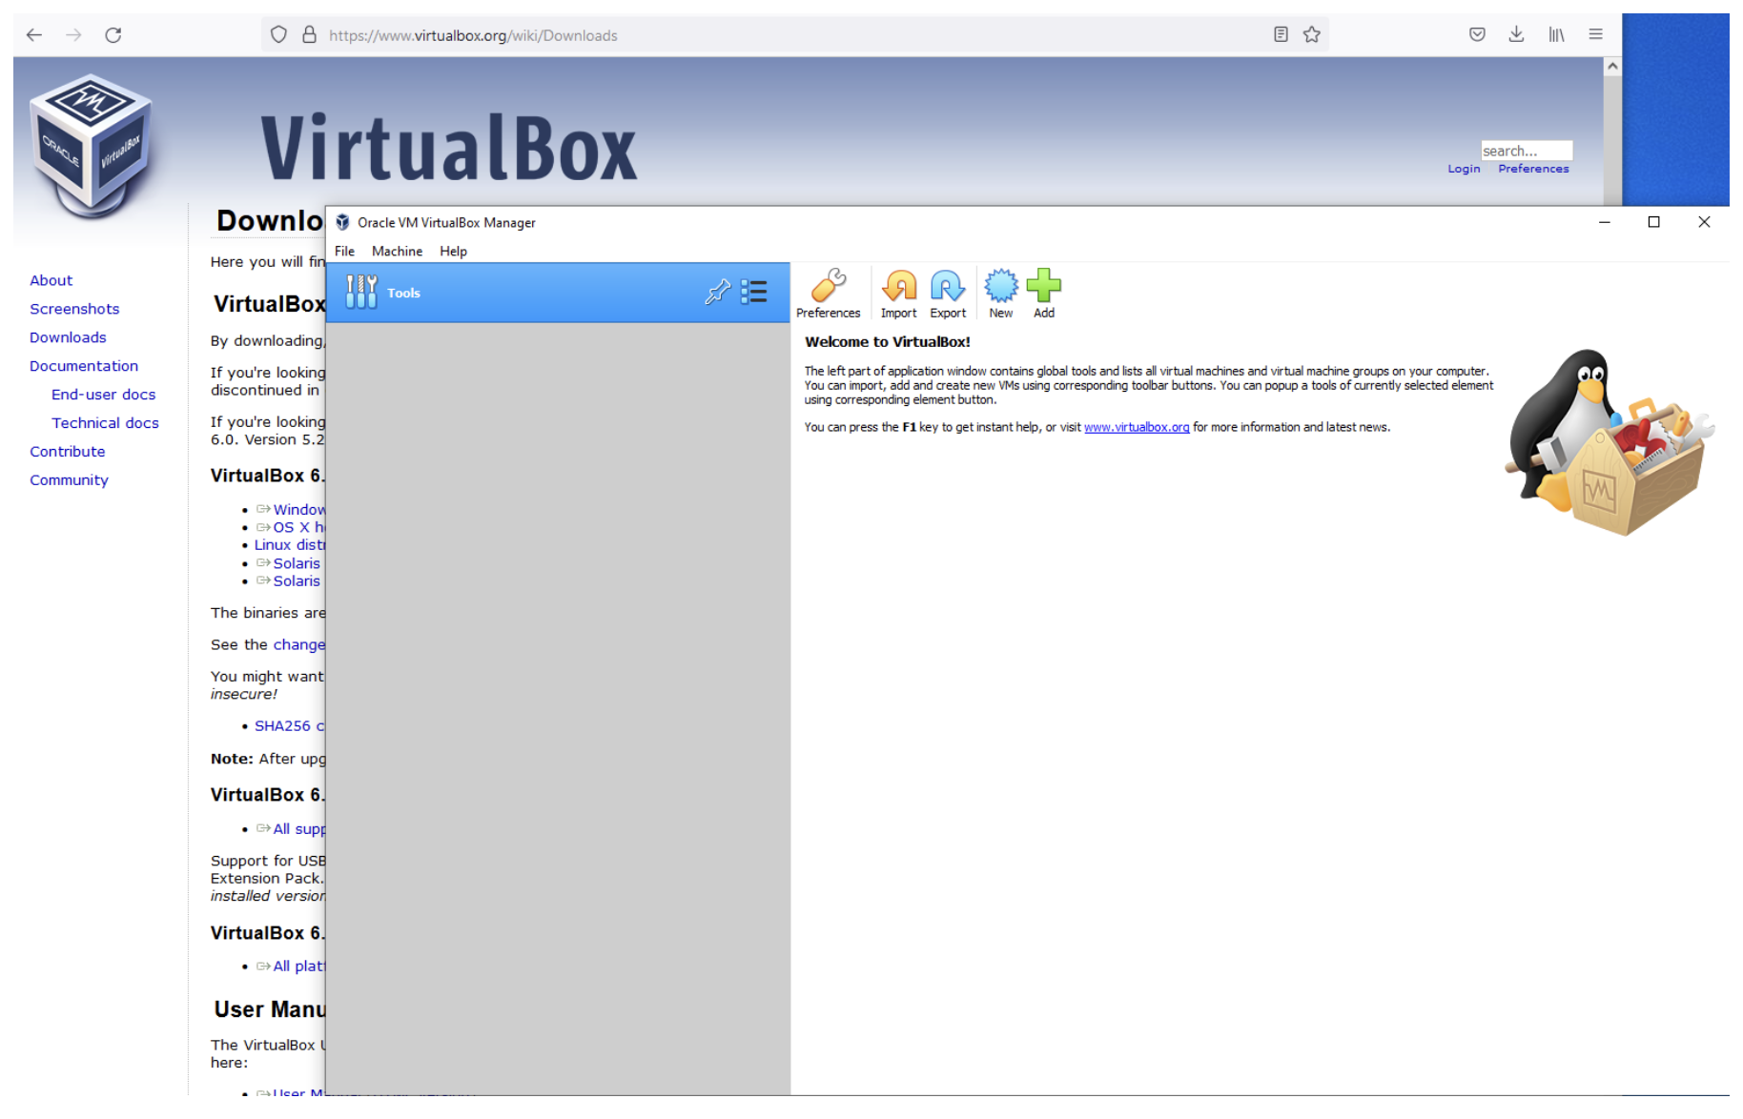Follow the www.virtualbox.org link
Screen dimensions: 1743x1119
point(1136,428)
